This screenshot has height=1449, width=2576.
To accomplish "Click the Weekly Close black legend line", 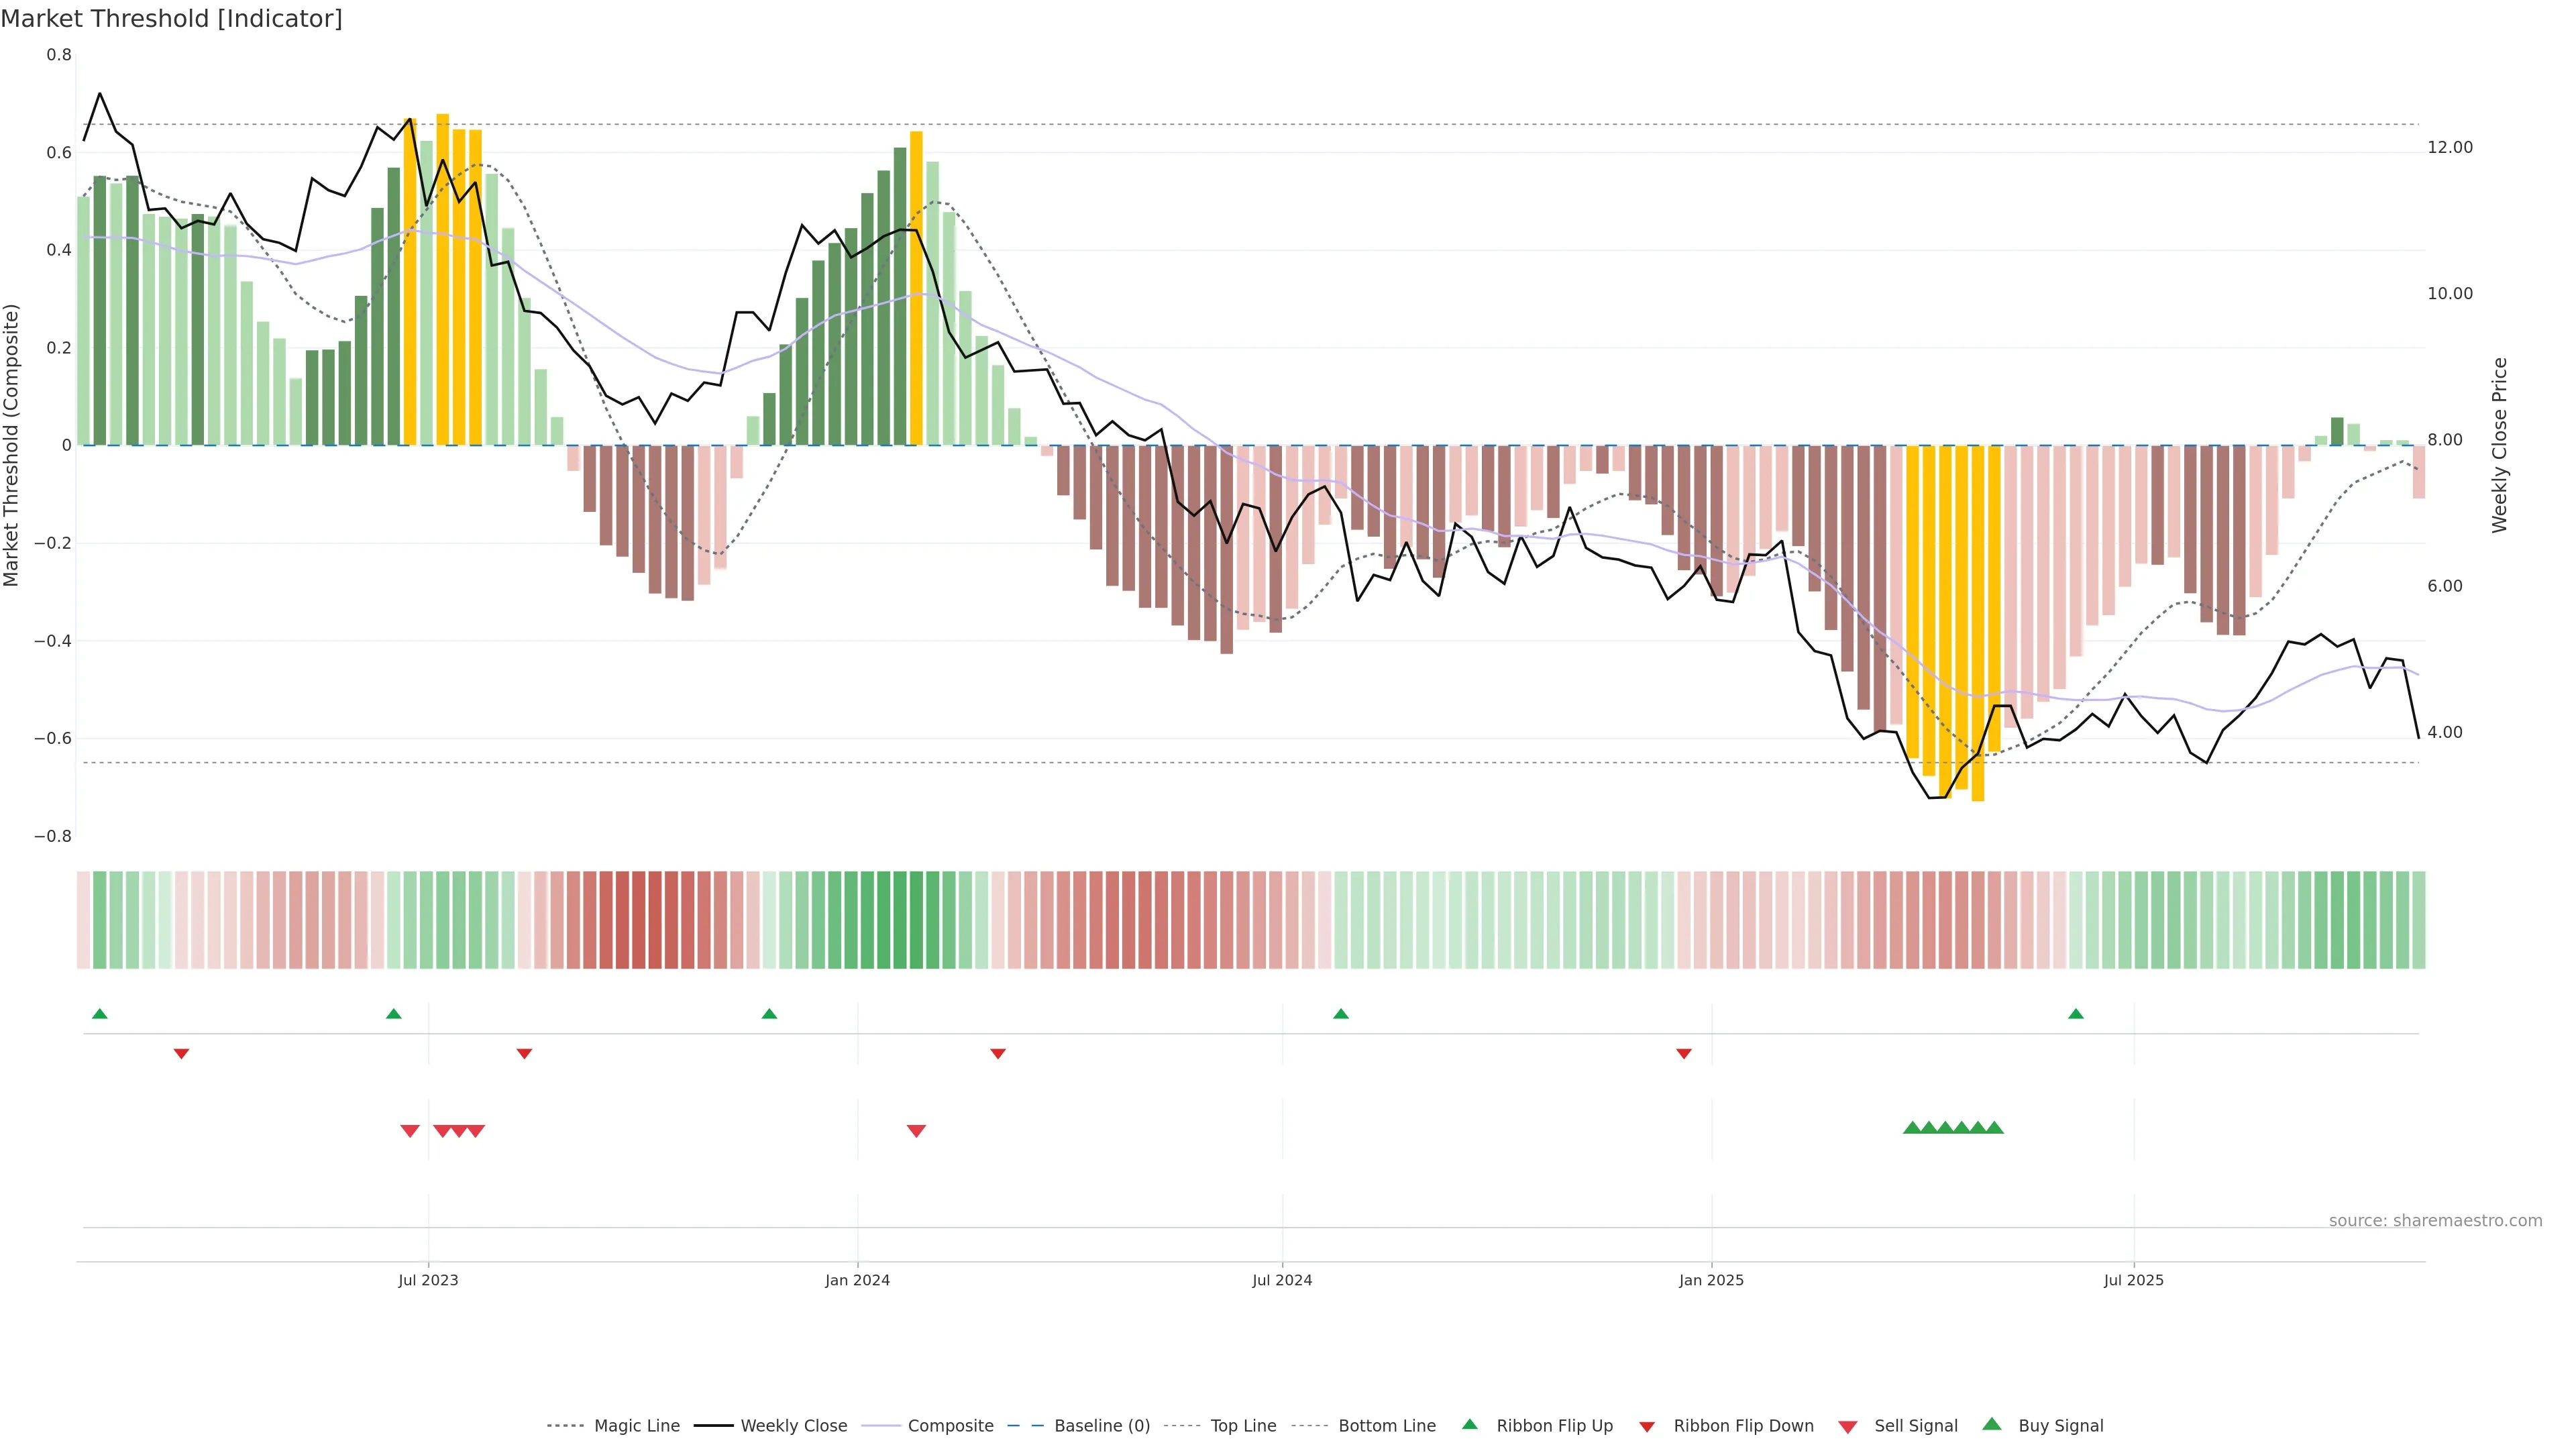I will (713, 1426).
